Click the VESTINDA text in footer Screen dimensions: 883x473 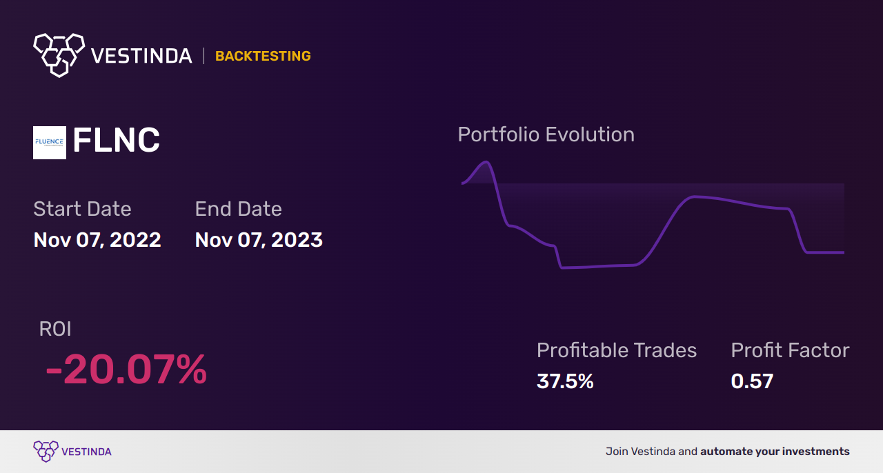86,452
